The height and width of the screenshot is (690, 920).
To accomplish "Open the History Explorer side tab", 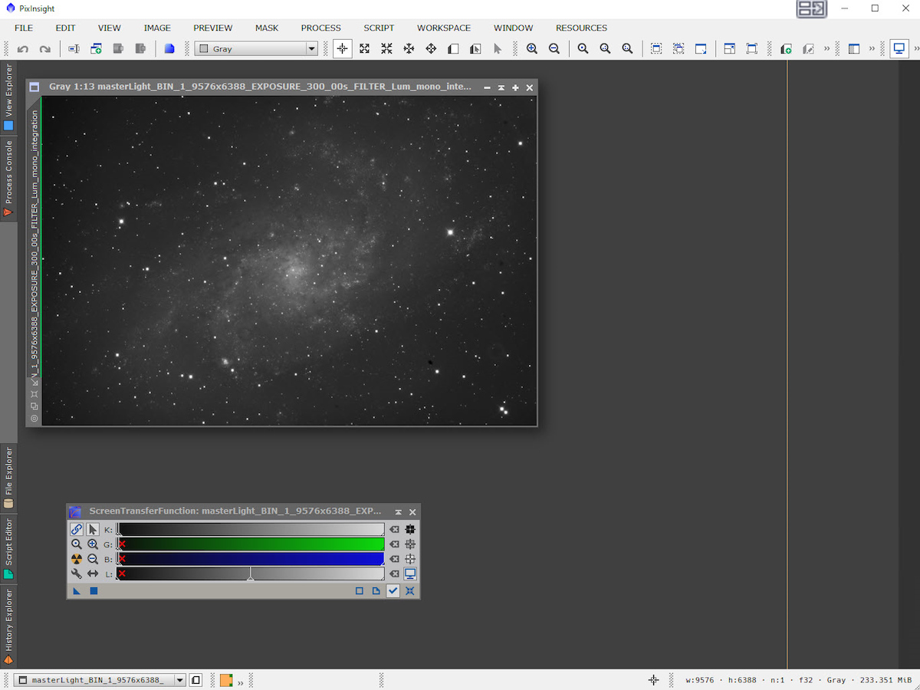I will [8, 625].
